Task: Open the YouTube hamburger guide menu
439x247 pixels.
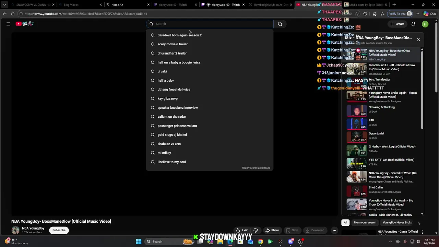Action: [8, 24]
